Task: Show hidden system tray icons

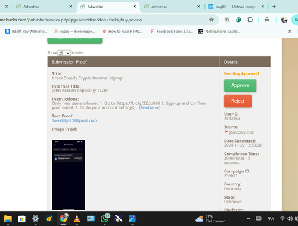Action: (x=249, y=219)
